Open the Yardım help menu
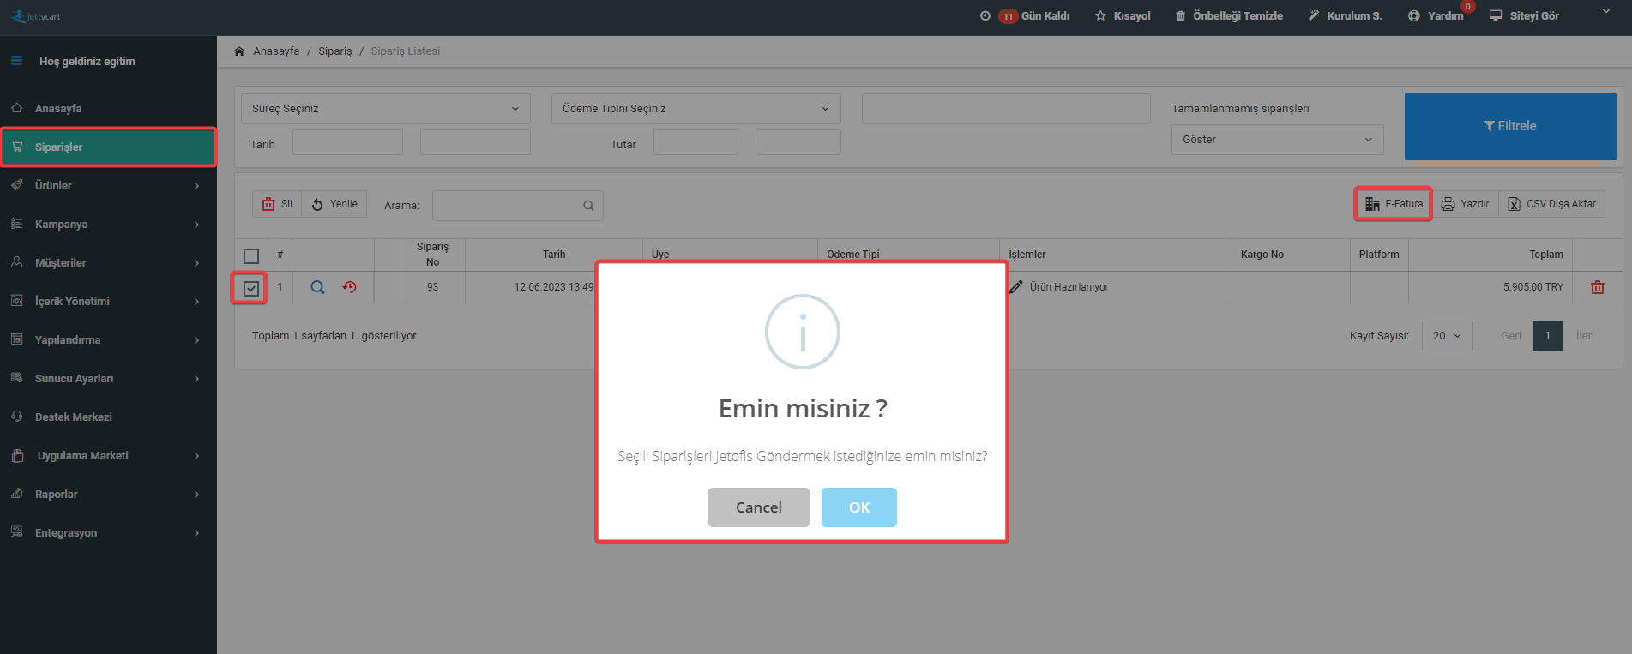This screenshot has width=1632, height=654. [1436, 16]
